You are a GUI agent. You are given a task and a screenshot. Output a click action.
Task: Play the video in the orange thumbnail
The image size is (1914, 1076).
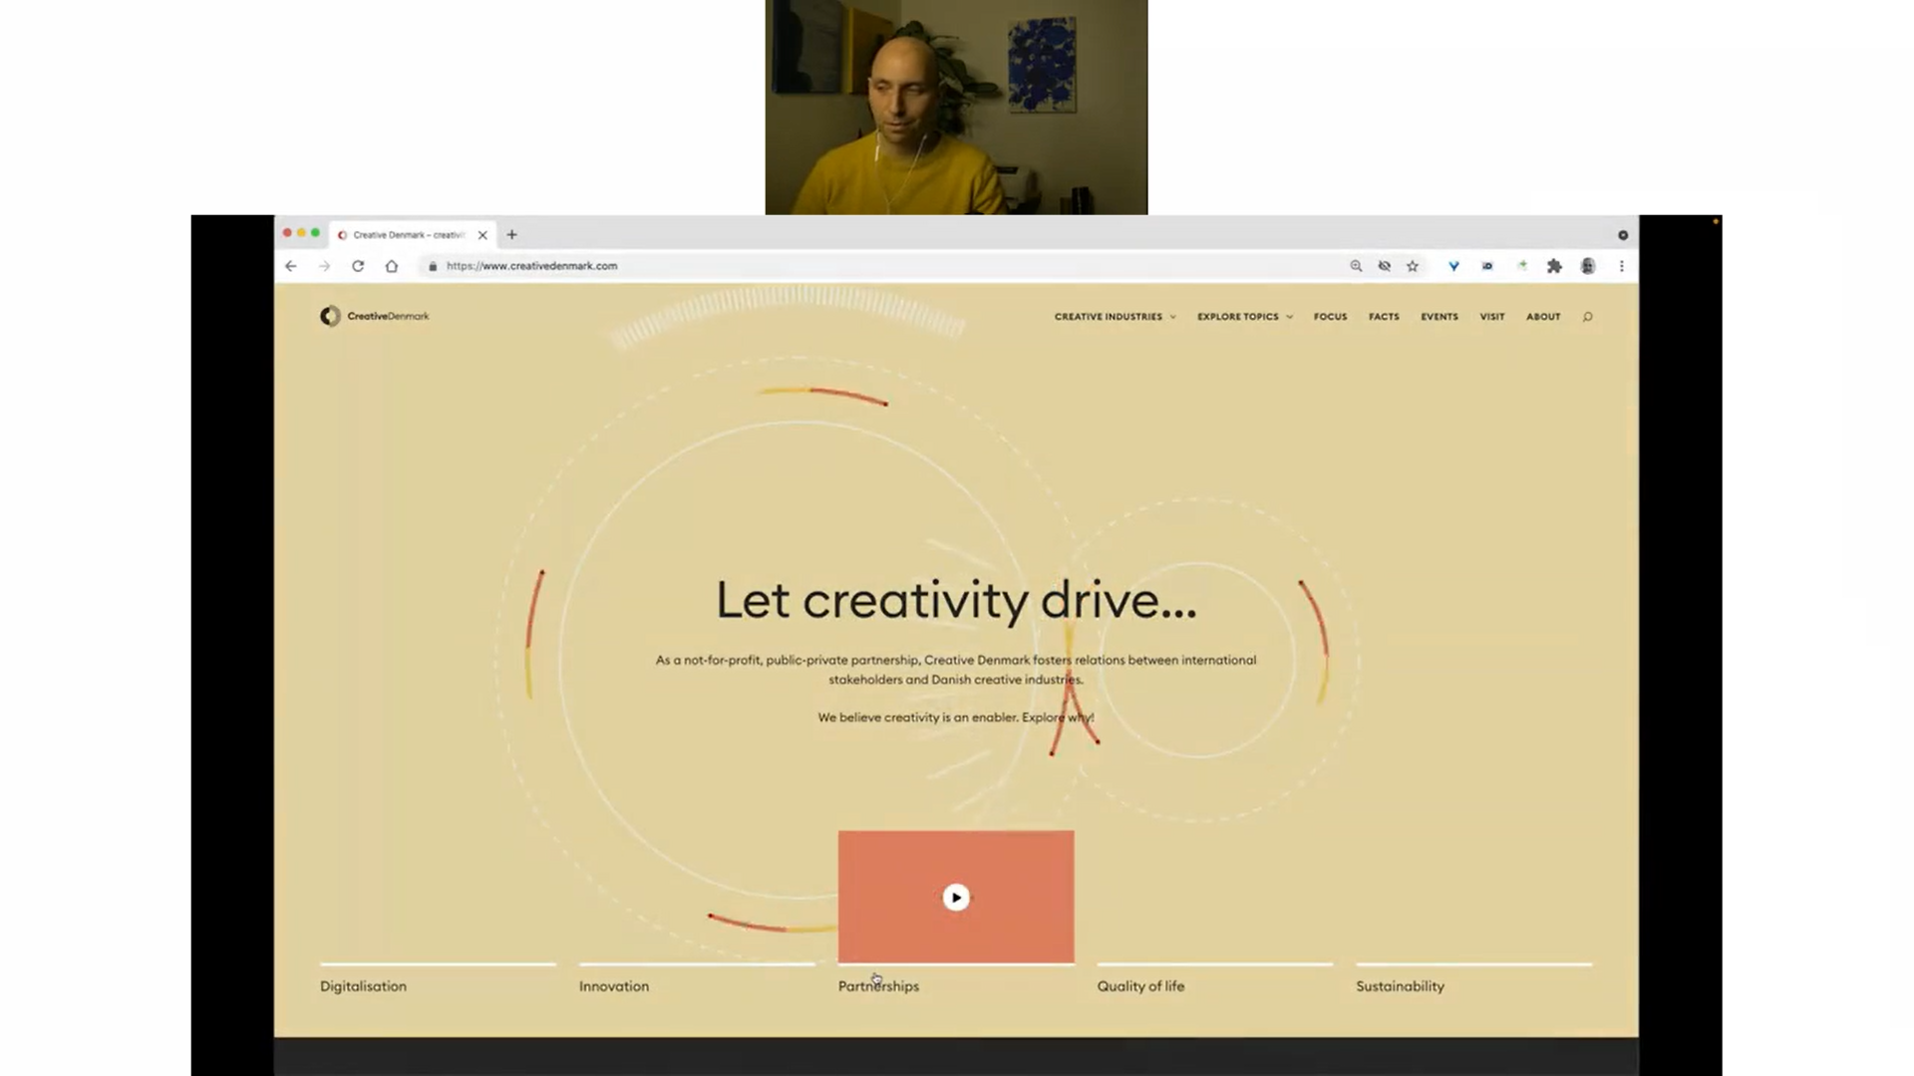pos(956,897)
